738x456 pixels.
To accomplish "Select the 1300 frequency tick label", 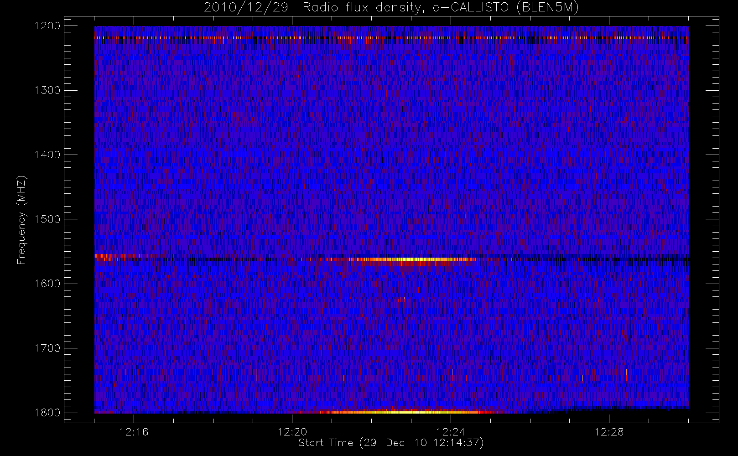I will tap(47, 90).
